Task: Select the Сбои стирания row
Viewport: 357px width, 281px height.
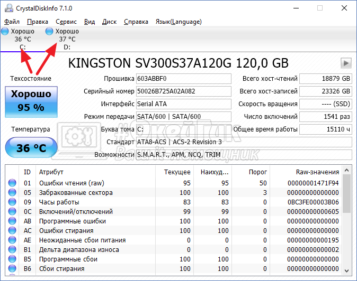Action: 174,269
